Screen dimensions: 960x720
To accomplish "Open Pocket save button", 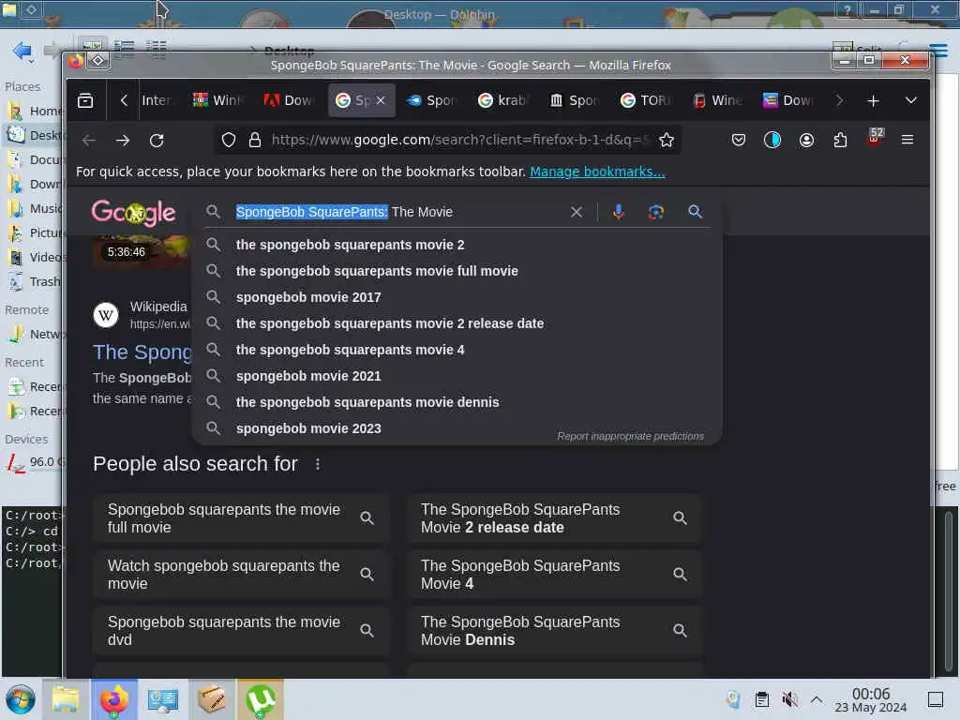I will coord(739,141).
